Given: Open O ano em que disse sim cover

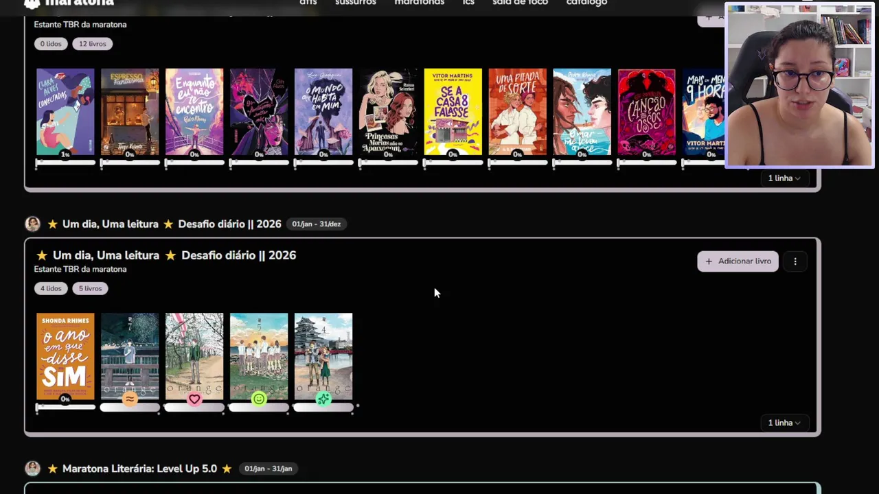Looking at the screenshot, I should [65, 357].
